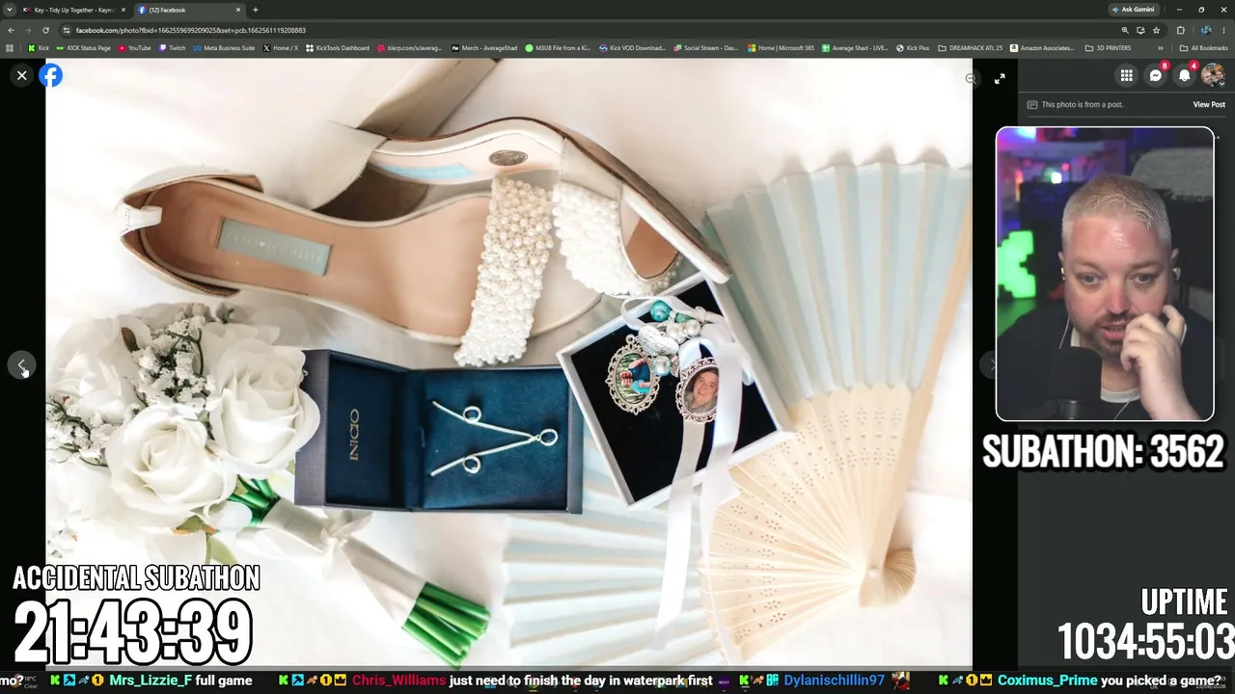
Task: Open the Facebook menu grid
Action: [1126, 75]
